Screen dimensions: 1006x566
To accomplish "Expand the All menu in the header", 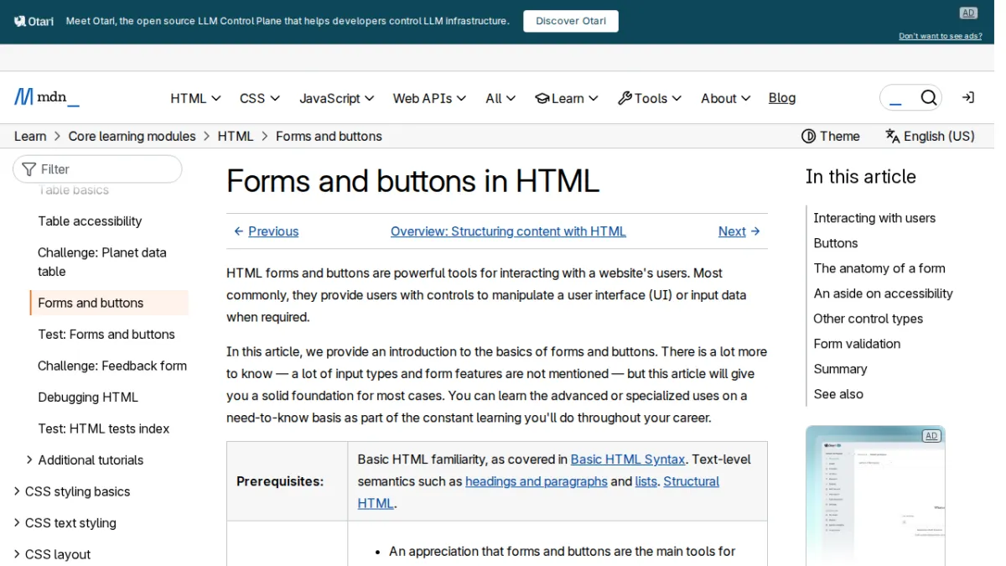I will pos(500,98).
